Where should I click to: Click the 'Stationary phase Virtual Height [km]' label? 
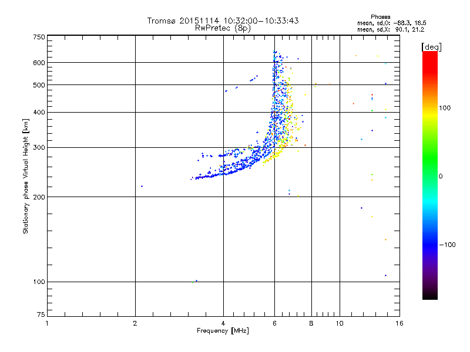(x=26, y=177)
